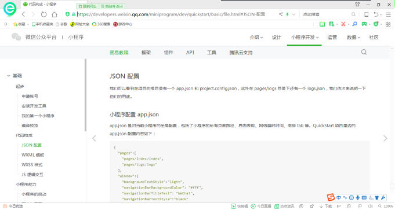Screen dimensions: 395x210
Task: Click the share icon in address bar
Action: [281, 14]
